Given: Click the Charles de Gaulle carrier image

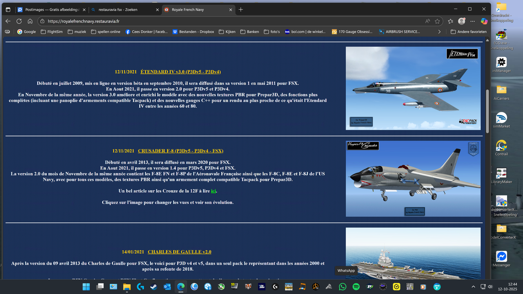Looking at the screenshot, I should 413,253.
